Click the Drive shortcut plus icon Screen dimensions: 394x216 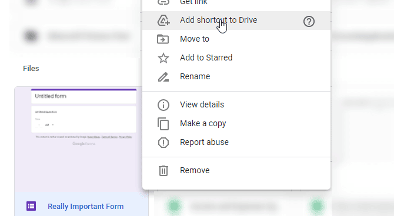[163, 21]
